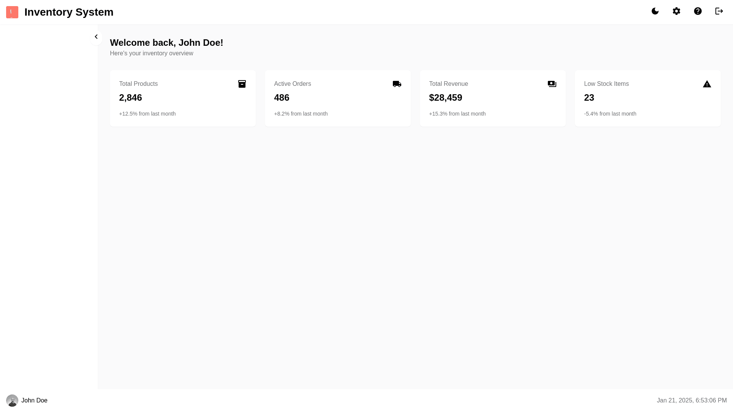Open the Low Stock Items card

647,98
